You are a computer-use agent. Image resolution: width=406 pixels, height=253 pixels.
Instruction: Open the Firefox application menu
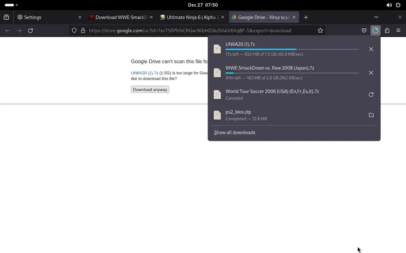click(x=398, y=30)
